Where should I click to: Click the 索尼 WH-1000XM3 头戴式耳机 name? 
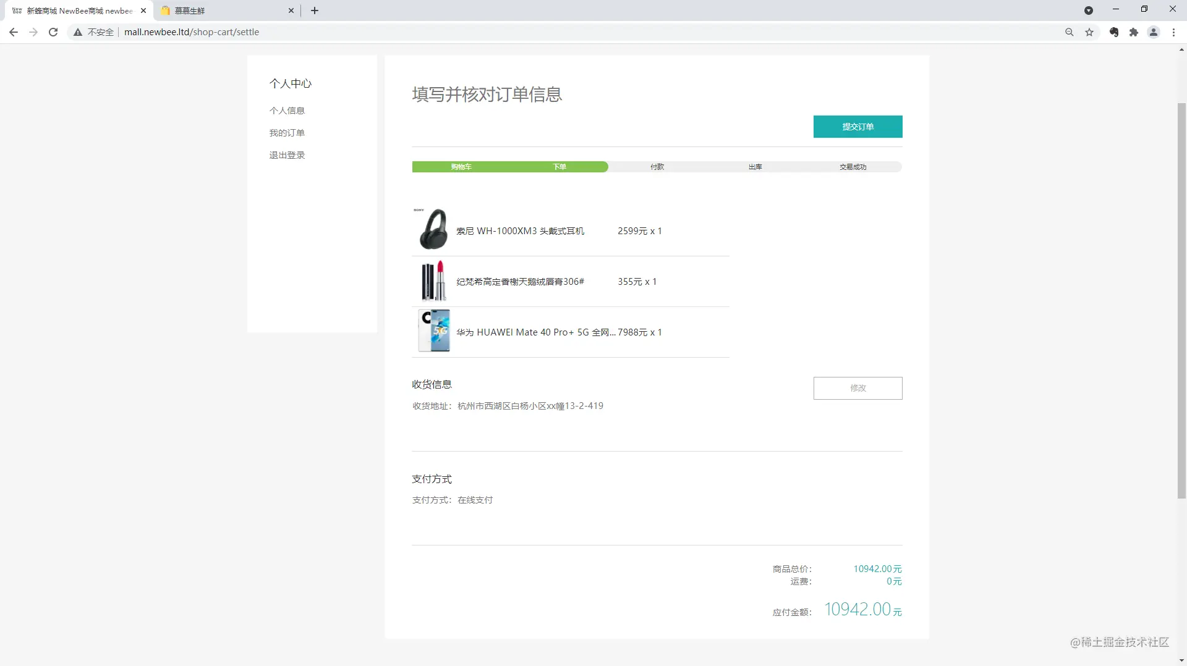(x=520, y=231)
